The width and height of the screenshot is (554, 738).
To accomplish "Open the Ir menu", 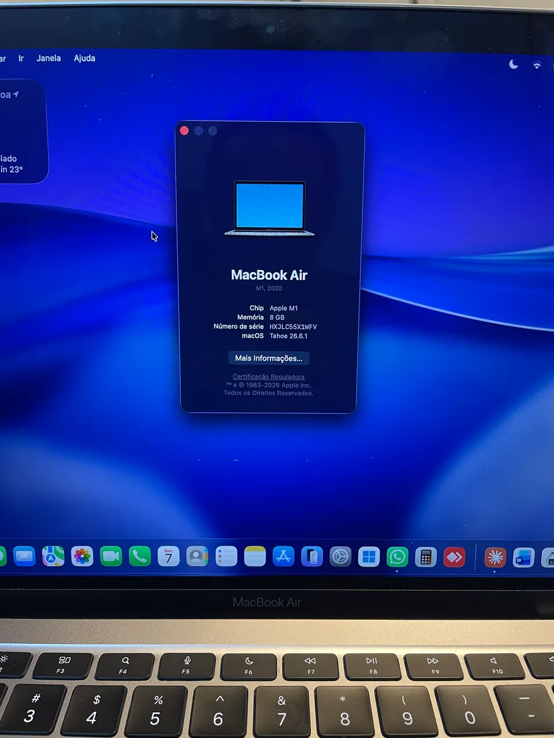I will [21, 58].
